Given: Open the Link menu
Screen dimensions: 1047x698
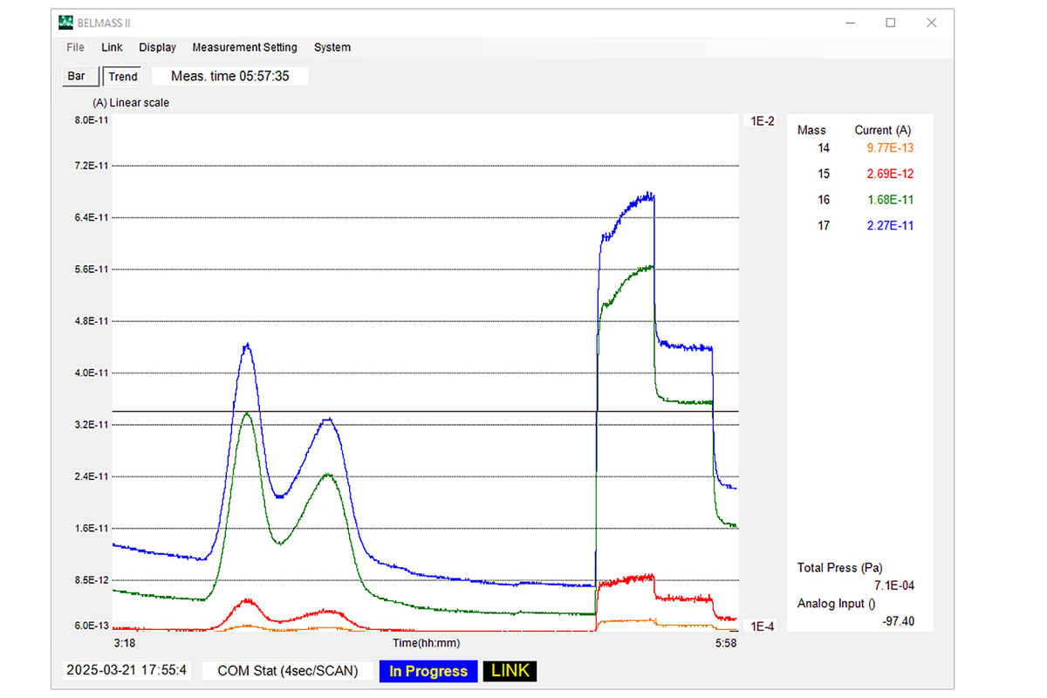Looking at the screenshot, I should click(x=112, y=47).
